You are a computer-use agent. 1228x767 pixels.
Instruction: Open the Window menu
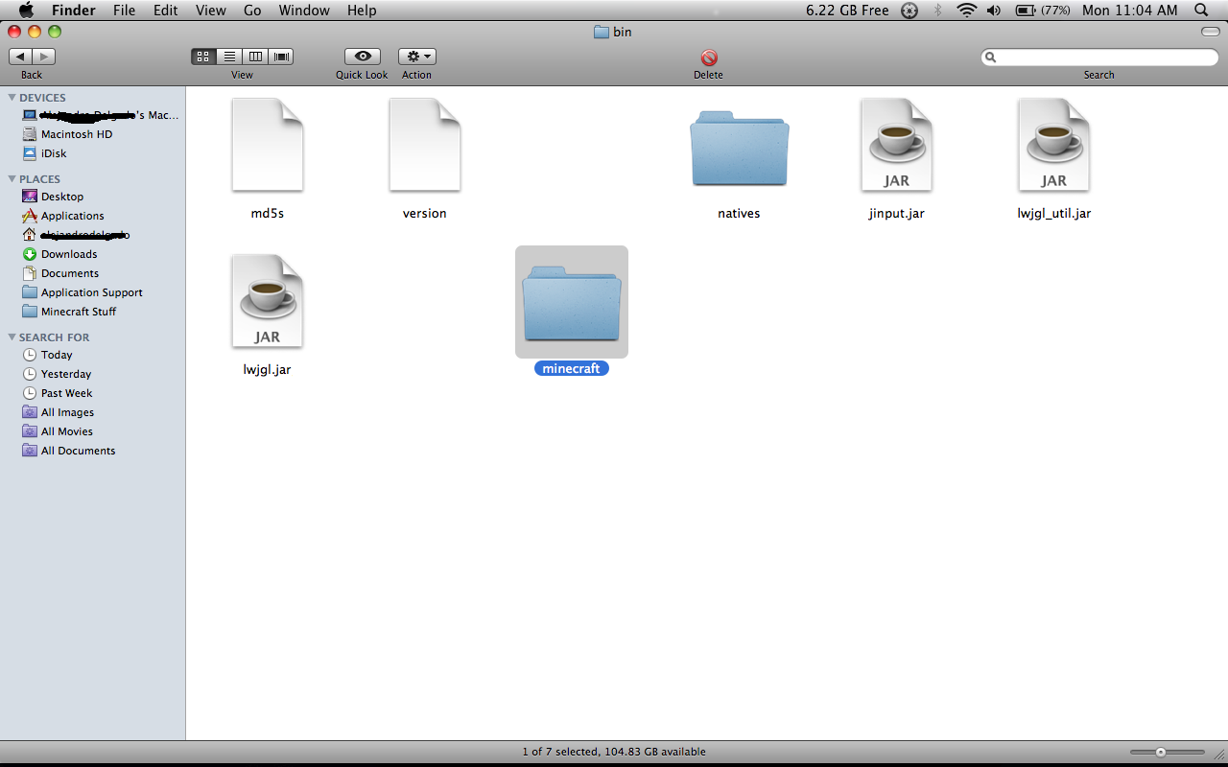coord(304,10)
